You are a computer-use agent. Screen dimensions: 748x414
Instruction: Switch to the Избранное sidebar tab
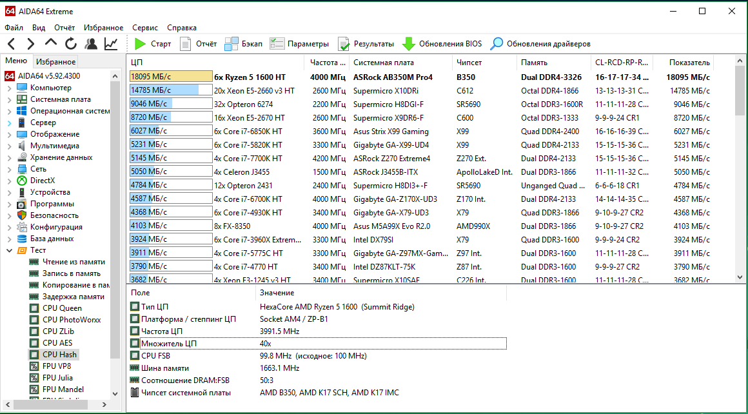coord(56,61)
